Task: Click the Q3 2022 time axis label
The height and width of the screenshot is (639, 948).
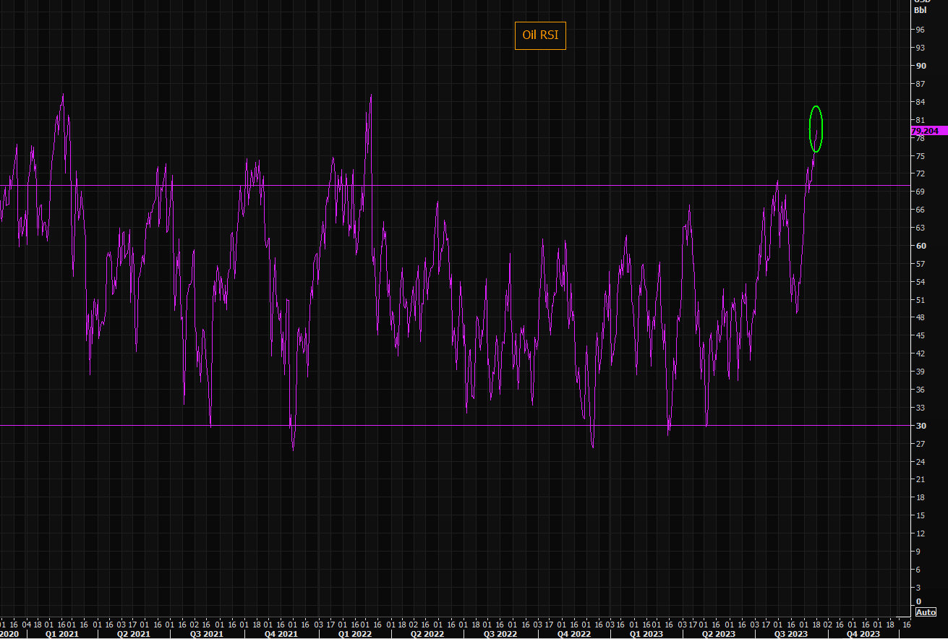Action: click(x=500, y=634)
